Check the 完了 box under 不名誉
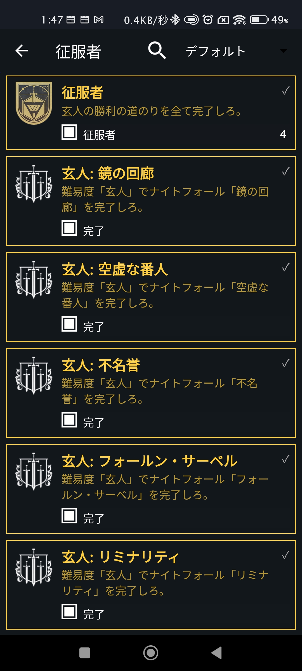Image resolution: width=302 pixels, height=671 pixels. click(69, 420)
